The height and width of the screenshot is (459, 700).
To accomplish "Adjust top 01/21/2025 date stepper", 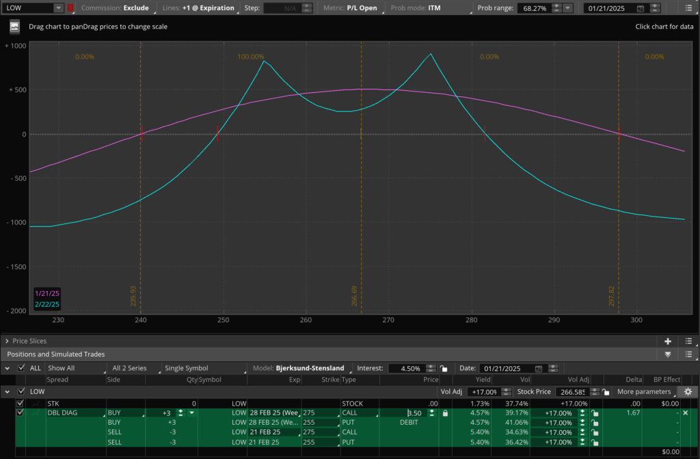I will tap(655, 8).
